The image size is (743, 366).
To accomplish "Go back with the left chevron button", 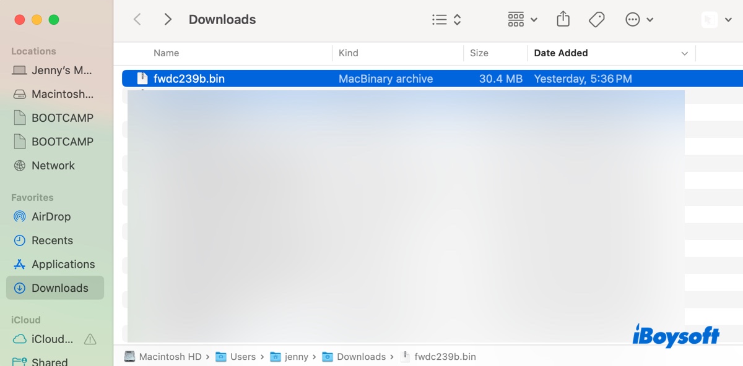I will (x=137, y=20).
